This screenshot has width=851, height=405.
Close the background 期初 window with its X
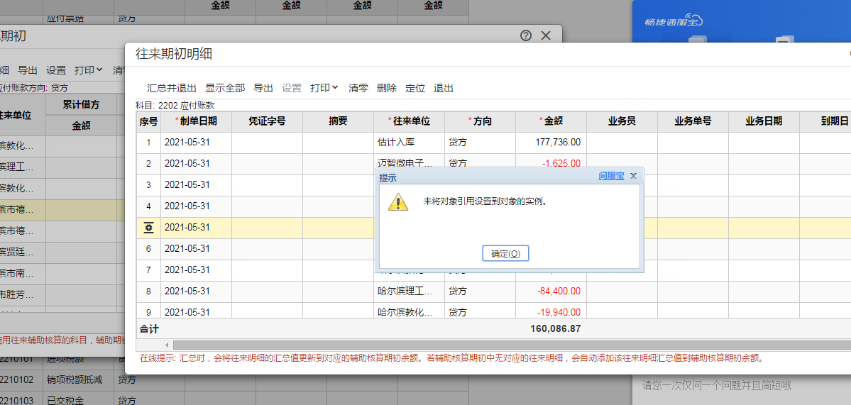coord(546,35)
